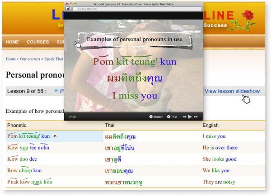Image resolution: width=271 pixels, height=196 pixels.
Task: Follow the Speak Thai breadcrumb link
Action: (x=54, y=59)
